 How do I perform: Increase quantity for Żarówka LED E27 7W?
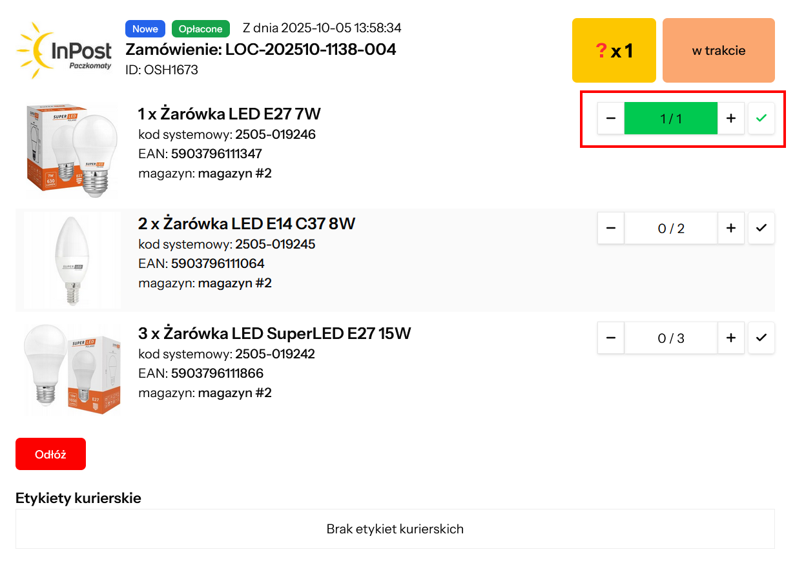tap(731, 118)
